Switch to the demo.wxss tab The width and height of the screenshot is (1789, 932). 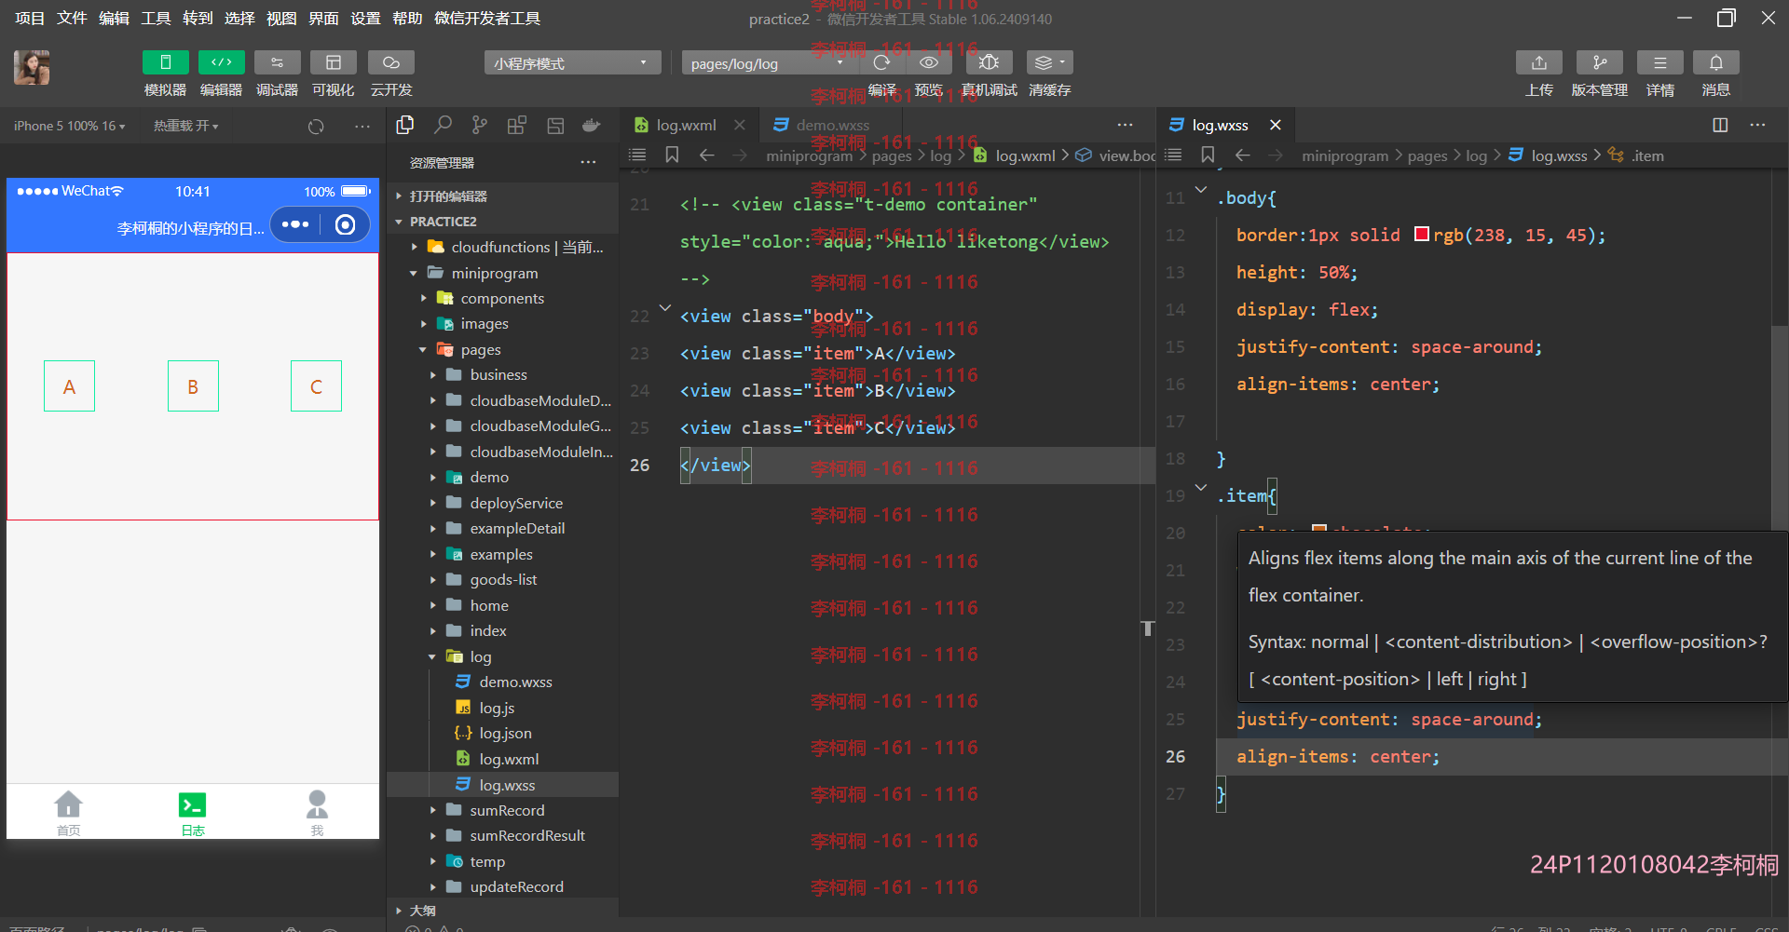(x=832, y=125)
